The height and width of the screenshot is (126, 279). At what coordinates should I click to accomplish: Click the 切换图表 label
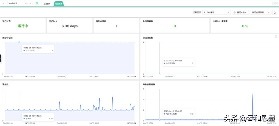197,12
